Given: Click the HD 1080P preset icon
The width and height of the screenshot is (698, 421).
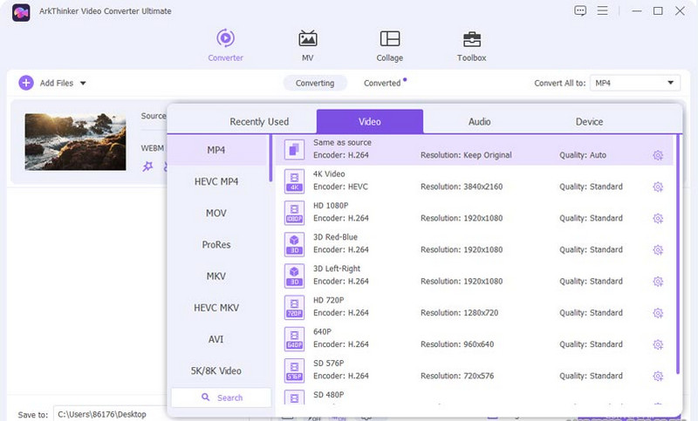Looking at the screenshot, I should click(x=294, y=213).
